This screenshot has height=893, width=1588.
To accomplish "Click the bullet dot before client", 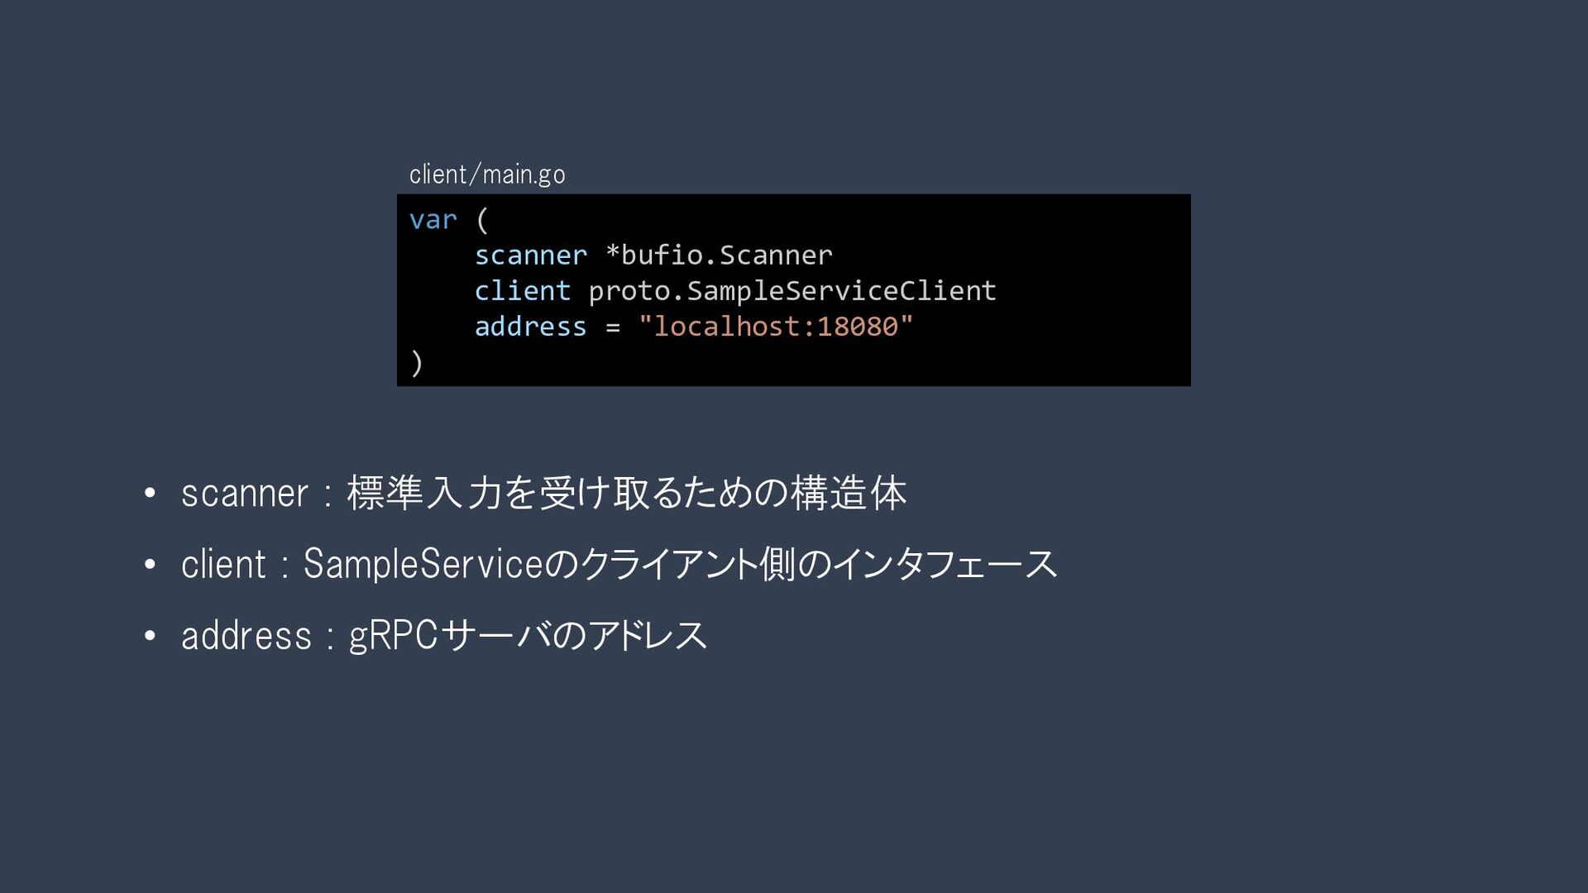I will coord(150,565).
